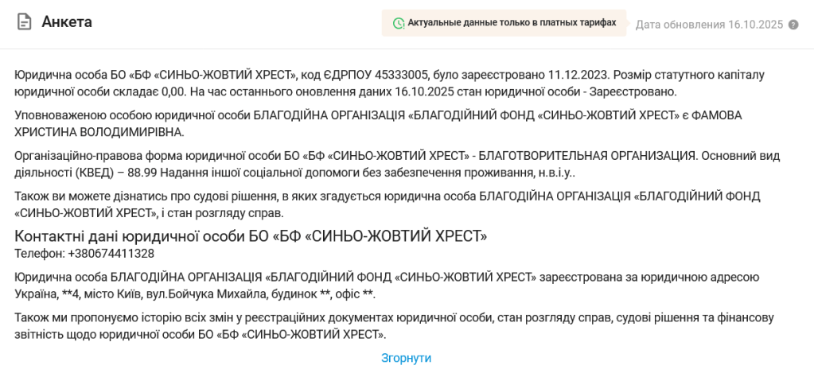Click the document icon beside Анкета
This screenshot has width=814, height=381.
25,22
